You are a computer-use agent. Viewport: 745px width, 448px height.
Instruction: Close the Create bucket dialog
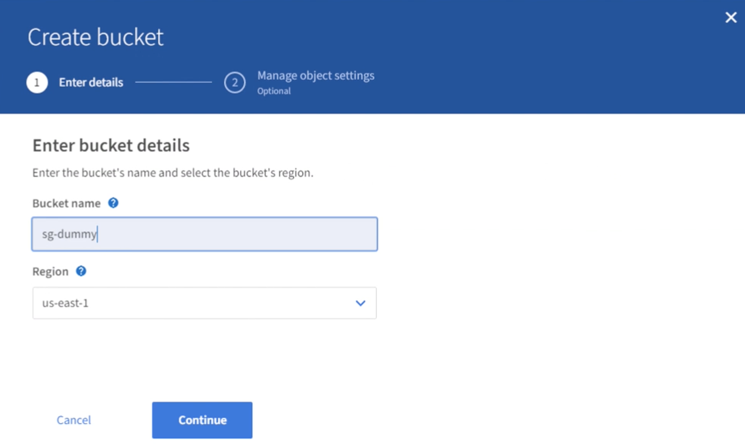(730, 18)
